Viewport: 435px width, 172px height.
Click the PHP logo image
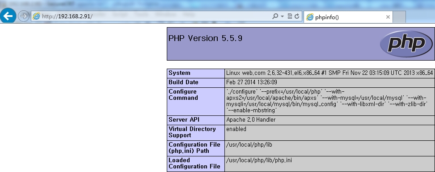tap(406, 44)
